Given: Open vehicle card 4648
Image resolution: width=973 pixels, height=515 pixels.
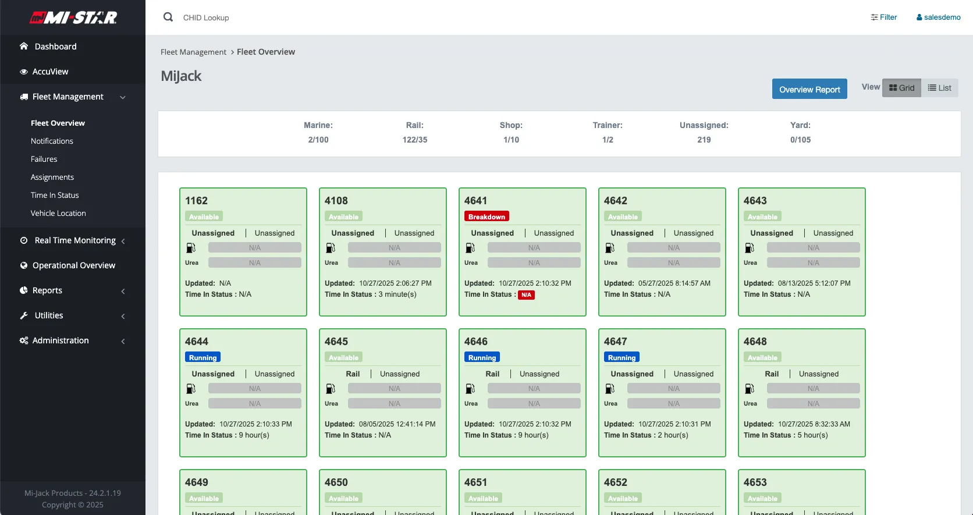Looking at the screenshot, I should tap(802, 393).
